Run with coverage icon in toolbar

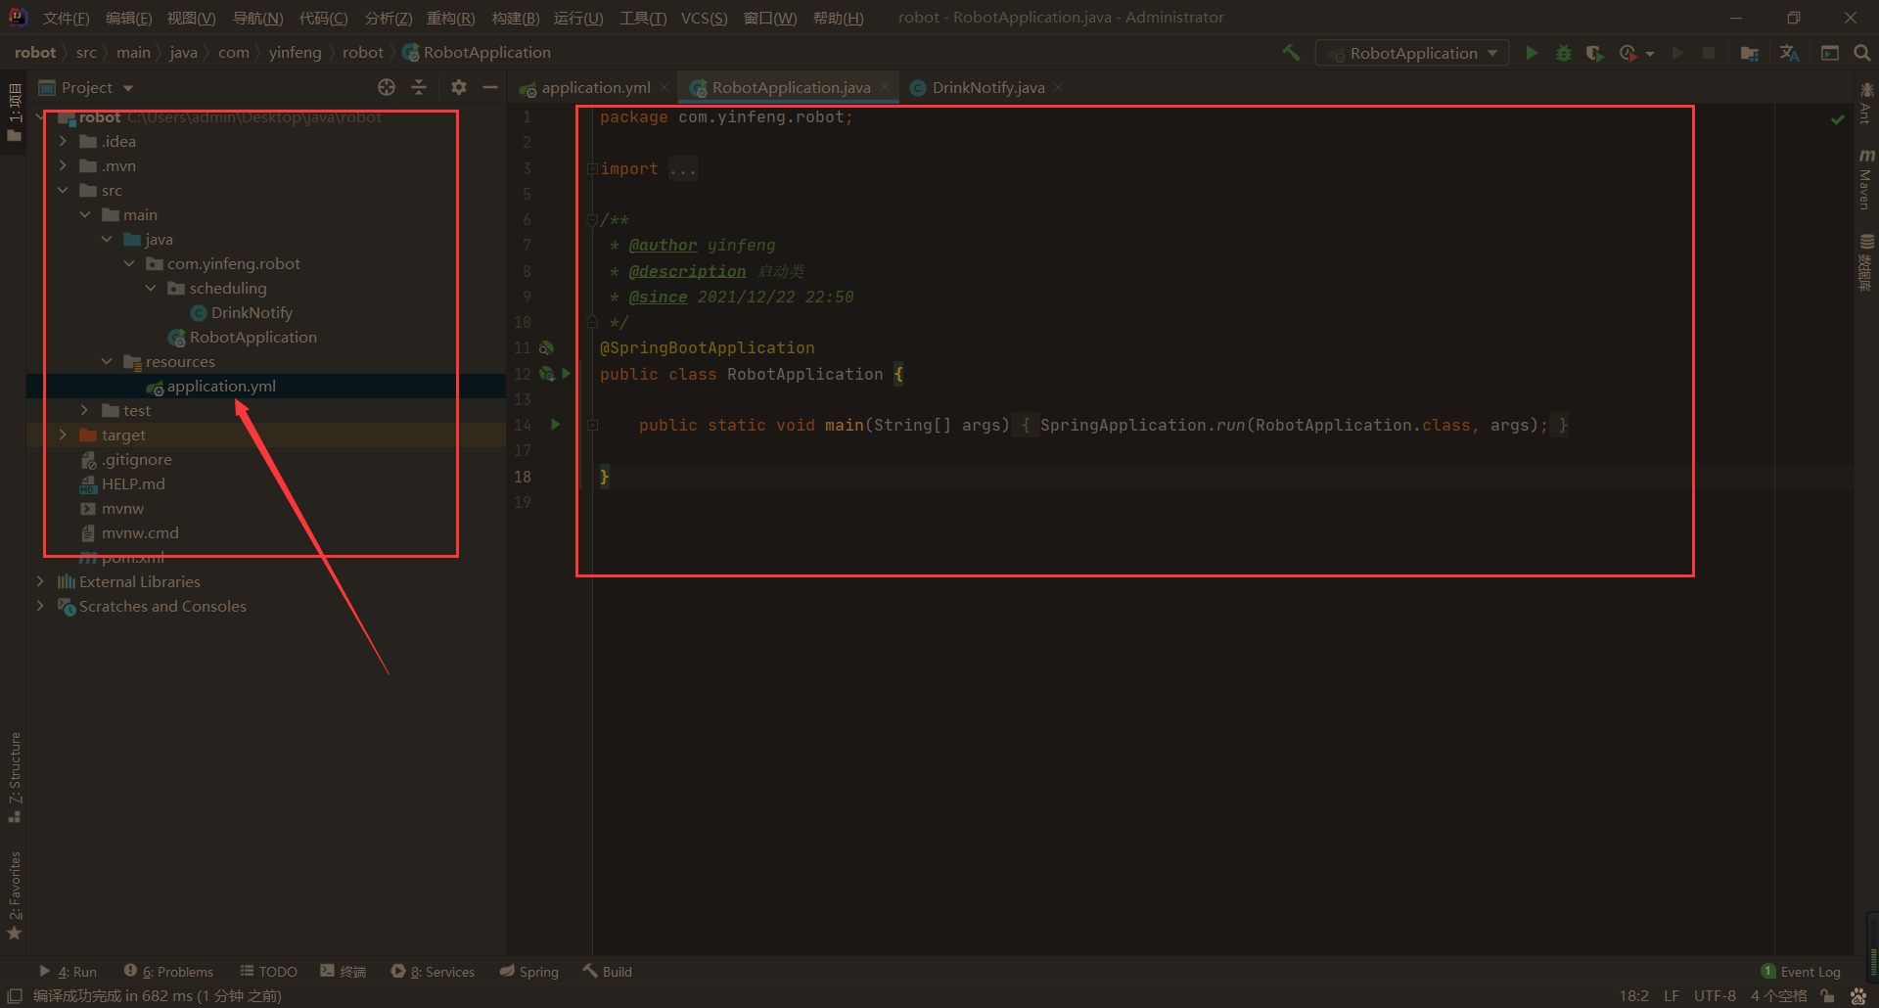pos(1595,53)
